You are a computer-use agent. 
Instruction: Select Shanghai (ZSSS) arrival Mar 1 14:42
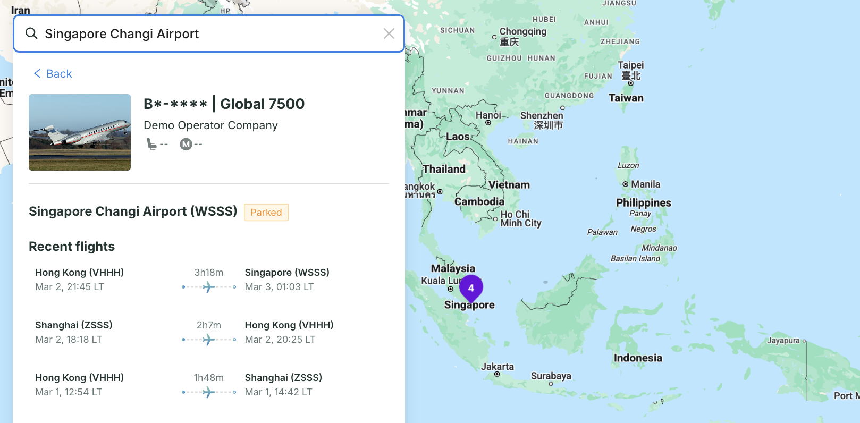(x=283, y=385)
